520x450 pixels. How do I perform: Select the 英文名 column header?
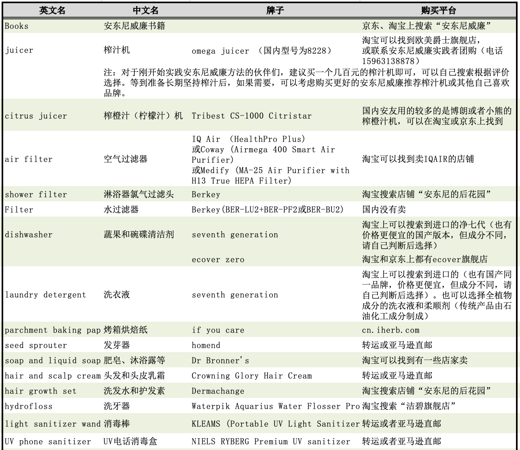point(52,10)
